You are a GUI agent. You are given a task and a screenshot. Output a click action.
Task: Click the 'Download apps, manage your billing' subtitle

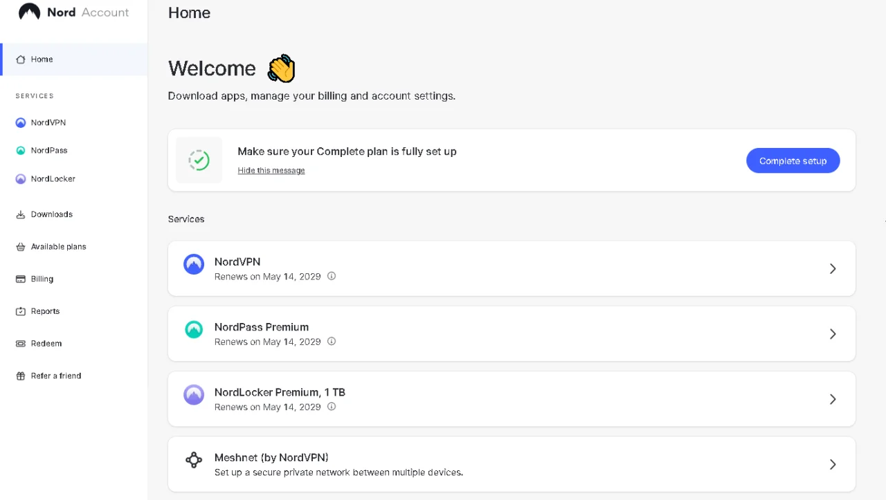(311, 96)
